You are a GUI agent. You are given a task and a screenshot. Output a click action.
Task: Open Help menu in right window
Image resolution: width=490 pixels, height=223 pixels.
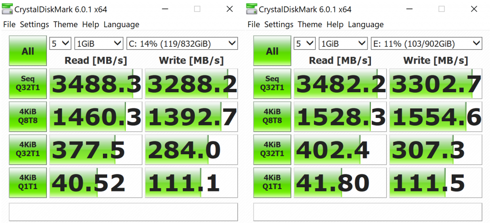(x=335, y=24)
